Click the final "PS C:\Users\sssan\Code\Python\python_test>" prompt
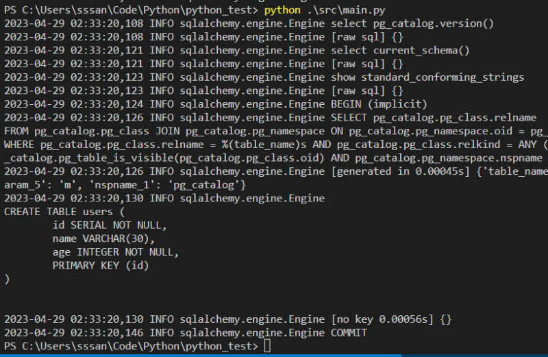The image size is (548, 357). 132,346
